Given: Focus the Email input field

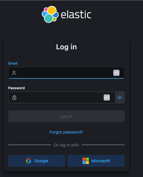Looking at the screenshot, I should coord(66,73).
